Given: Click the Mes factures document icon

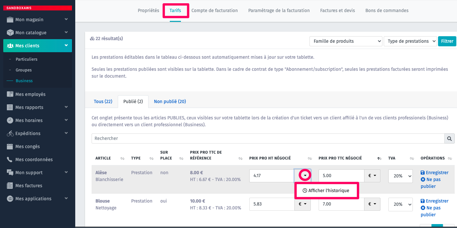Looking at the screenshot, I should point(10,186).
